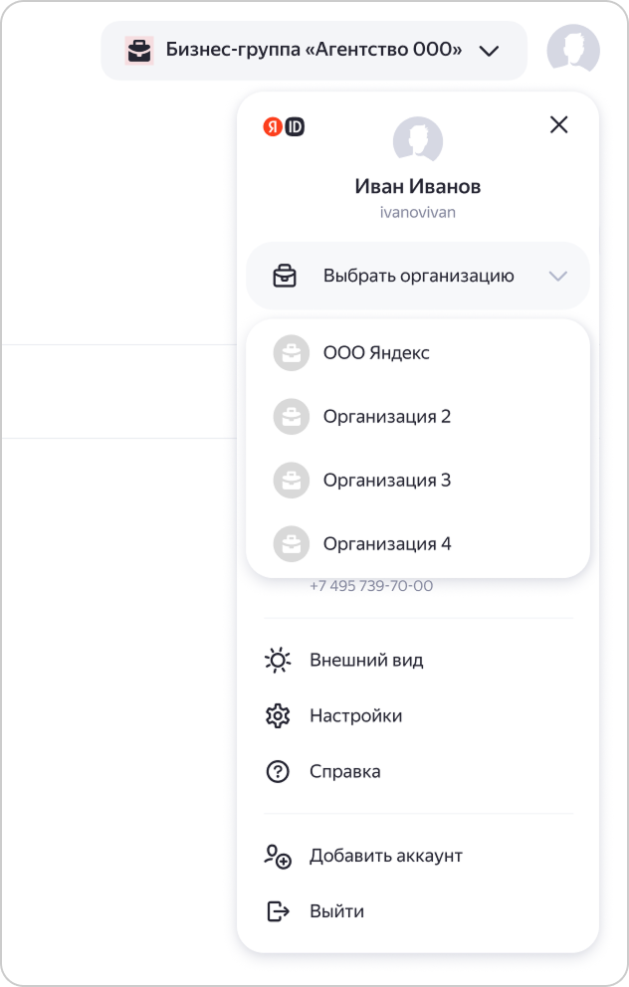
Task: Click the ООО Яндекс organization icon
Action: point(292,353)
